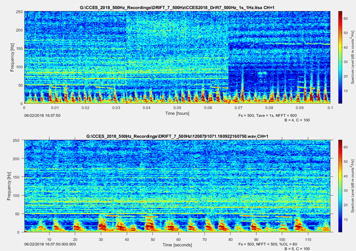Screen dimensions: 356x251
Task: Click the bottom WAV spectrogram plot
Action: click(x=177, y=186)
